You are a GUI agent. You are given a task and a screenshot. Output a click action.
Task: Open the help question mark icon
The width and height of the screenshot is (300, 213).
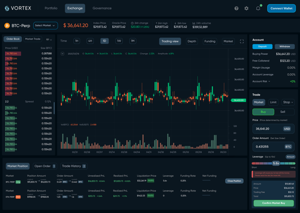[236, 8]
